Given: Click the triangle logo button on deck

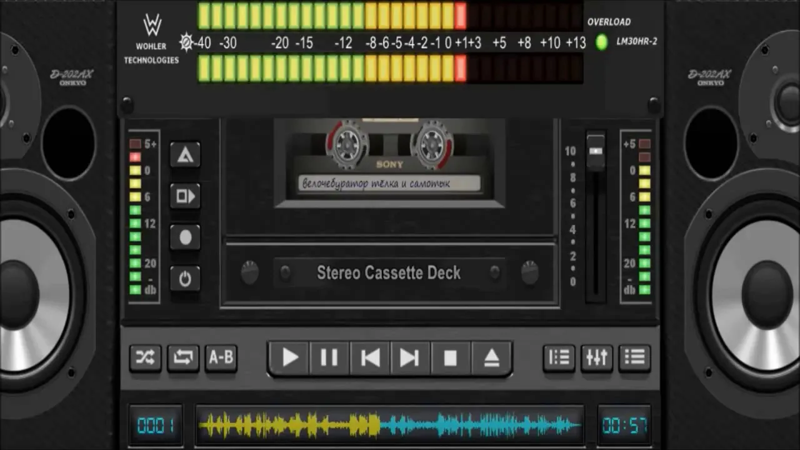Looking at the screenshot, I should click(x=185, y=155).
